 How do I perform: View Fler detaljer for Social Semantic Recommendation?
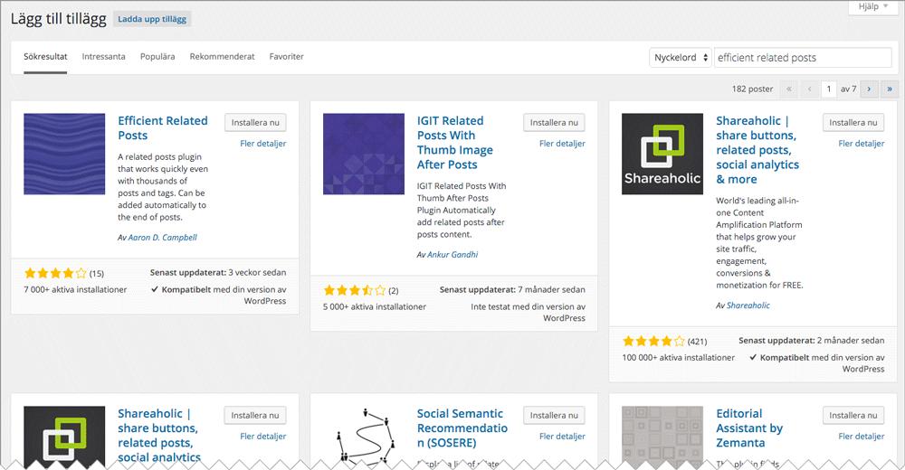click(562, 437)
